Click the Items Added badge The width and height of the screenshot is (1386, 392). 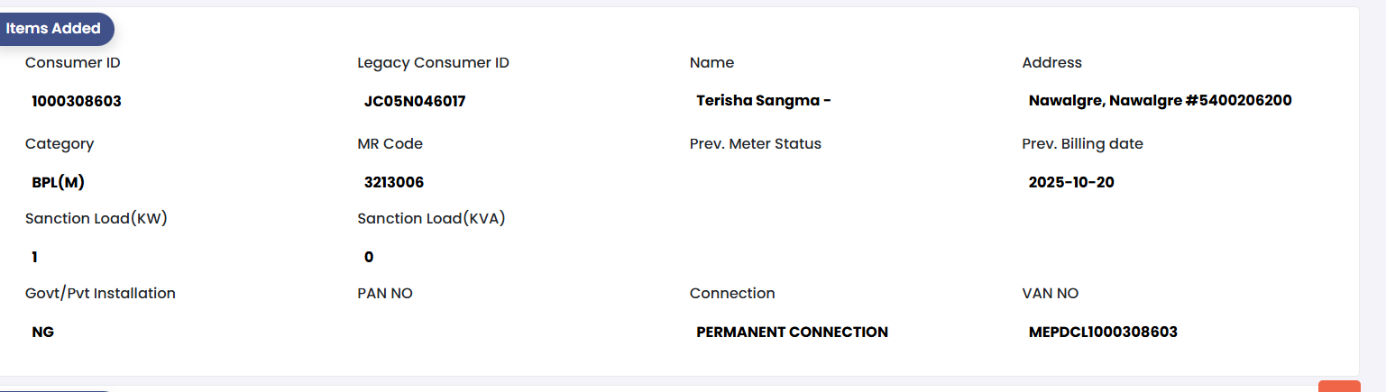[54, 29]
